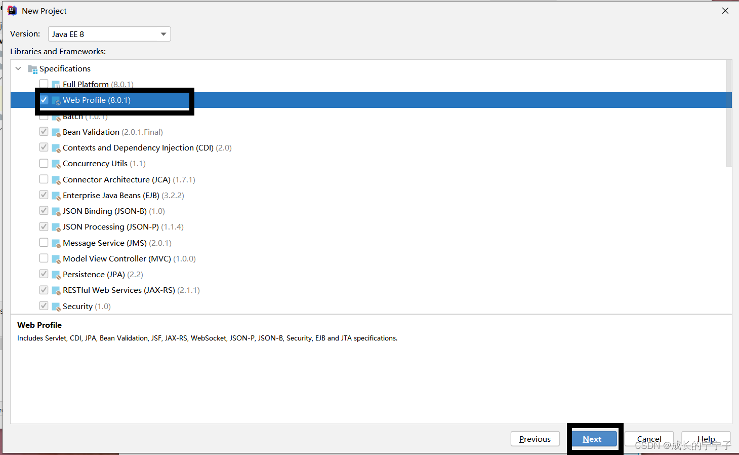Viewport: 739px width, 455px height.
Task: Close the New Project window
Action: tap(725, 11)
